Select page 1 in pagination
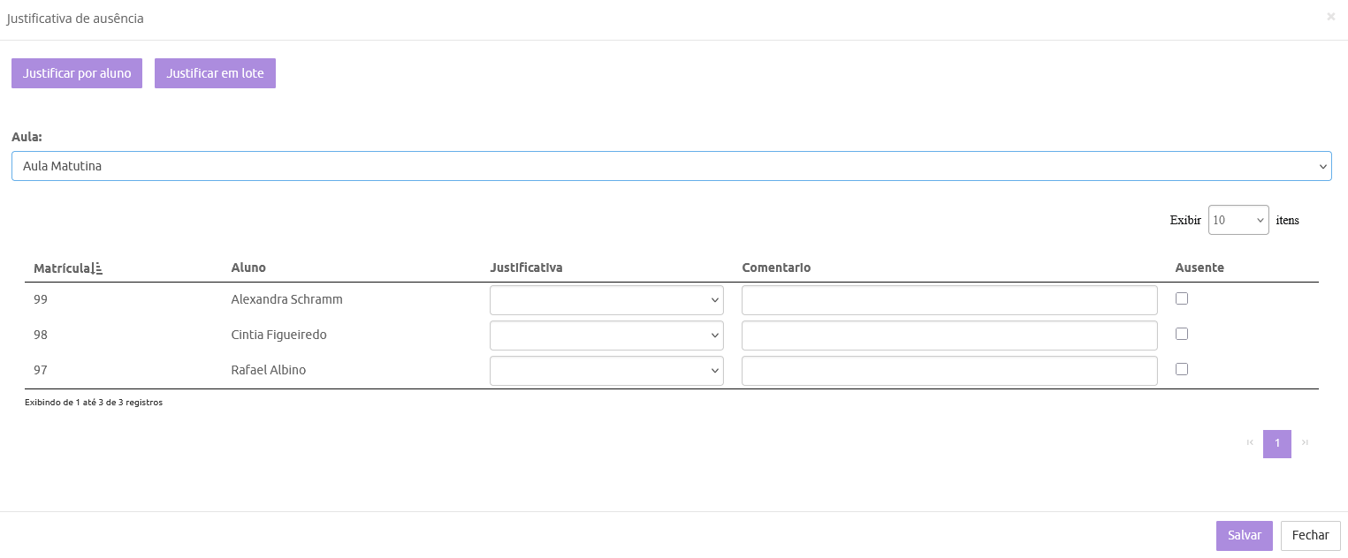 [x=1276, y=443]
